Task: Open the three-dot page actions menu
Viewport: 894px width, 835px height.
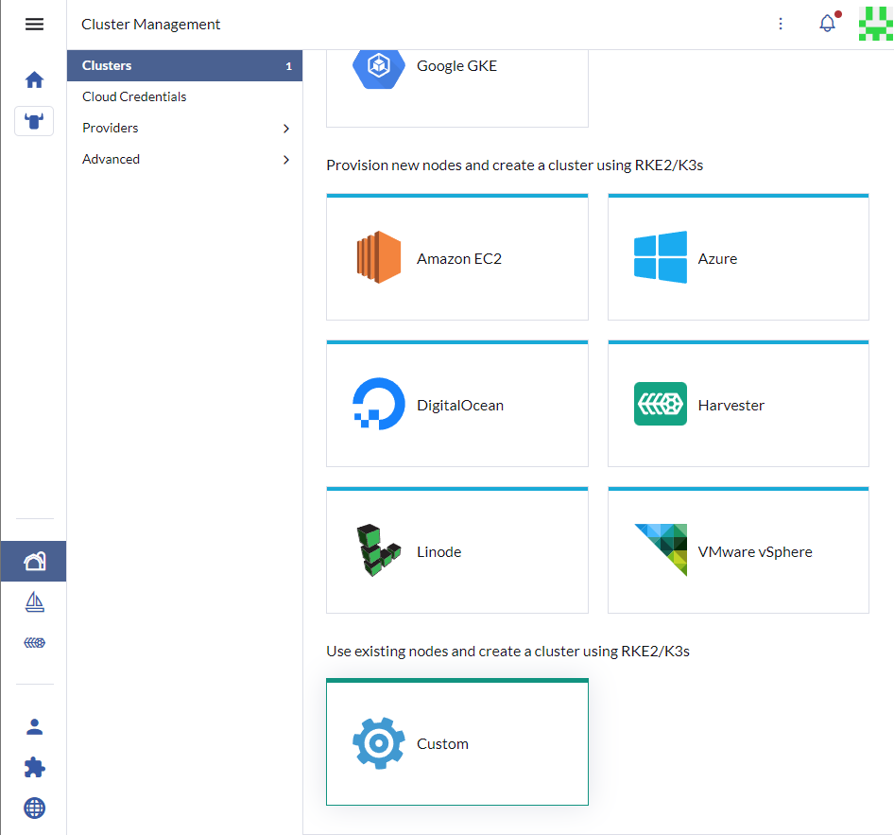Action: click(781, 25)
